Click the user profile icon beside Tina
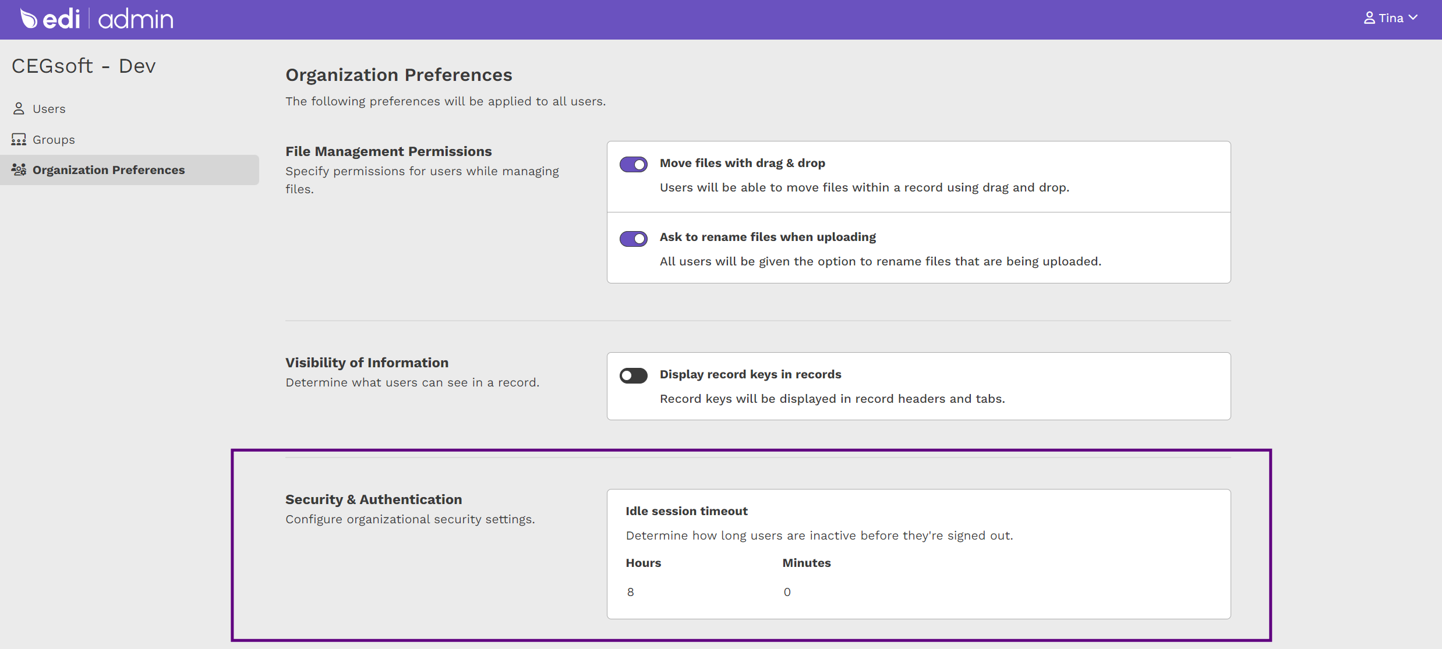 1369,19
